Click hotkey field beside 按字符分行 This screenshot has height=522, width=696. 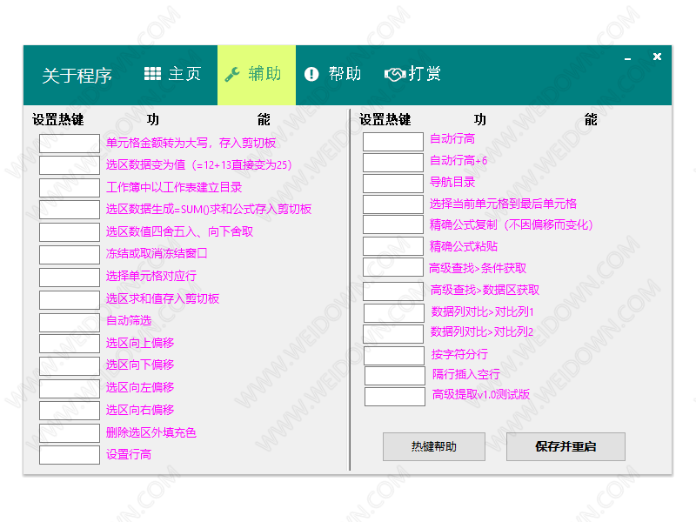(x=394, y=355)
